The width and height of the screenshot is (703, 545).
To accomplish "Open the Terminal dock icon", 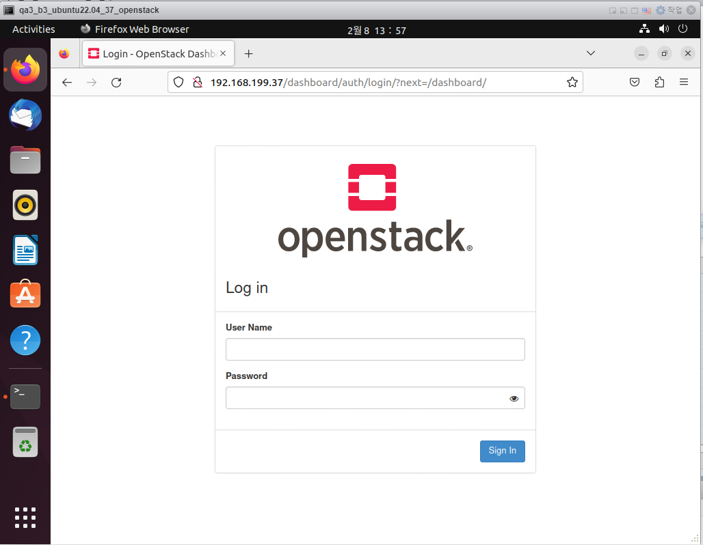I will (25, 396).
